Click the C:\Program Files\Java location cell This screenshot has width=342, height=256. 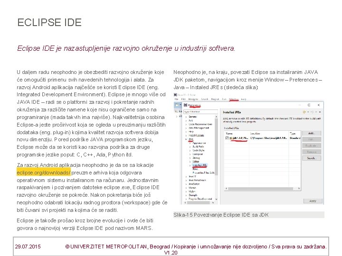(268, 138)
